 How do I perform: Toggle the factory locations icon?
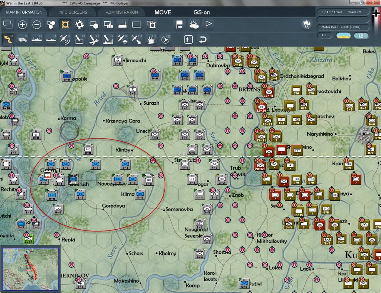point(122,25)
